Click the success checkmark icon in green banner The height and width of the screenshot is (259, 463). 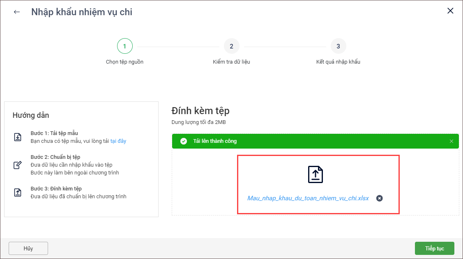pos(184,141)
